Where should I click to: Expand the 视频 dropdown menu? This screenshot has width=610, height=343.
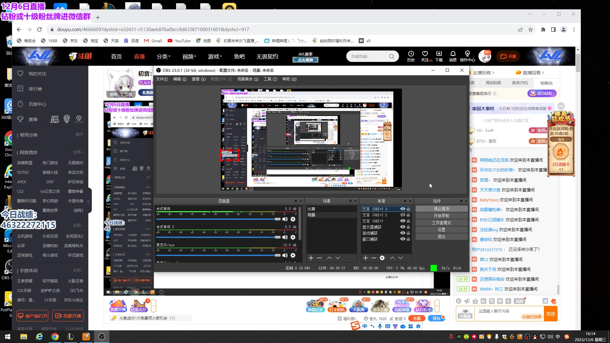coord(189,57)
